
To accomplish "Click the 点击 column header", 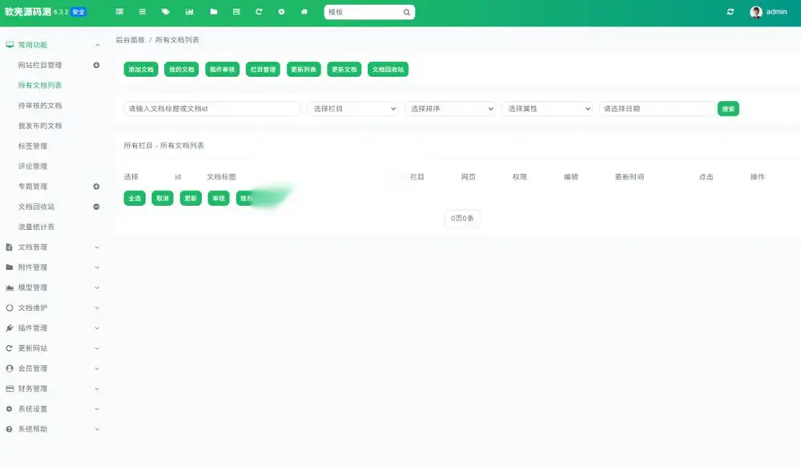I will [706, 177].
